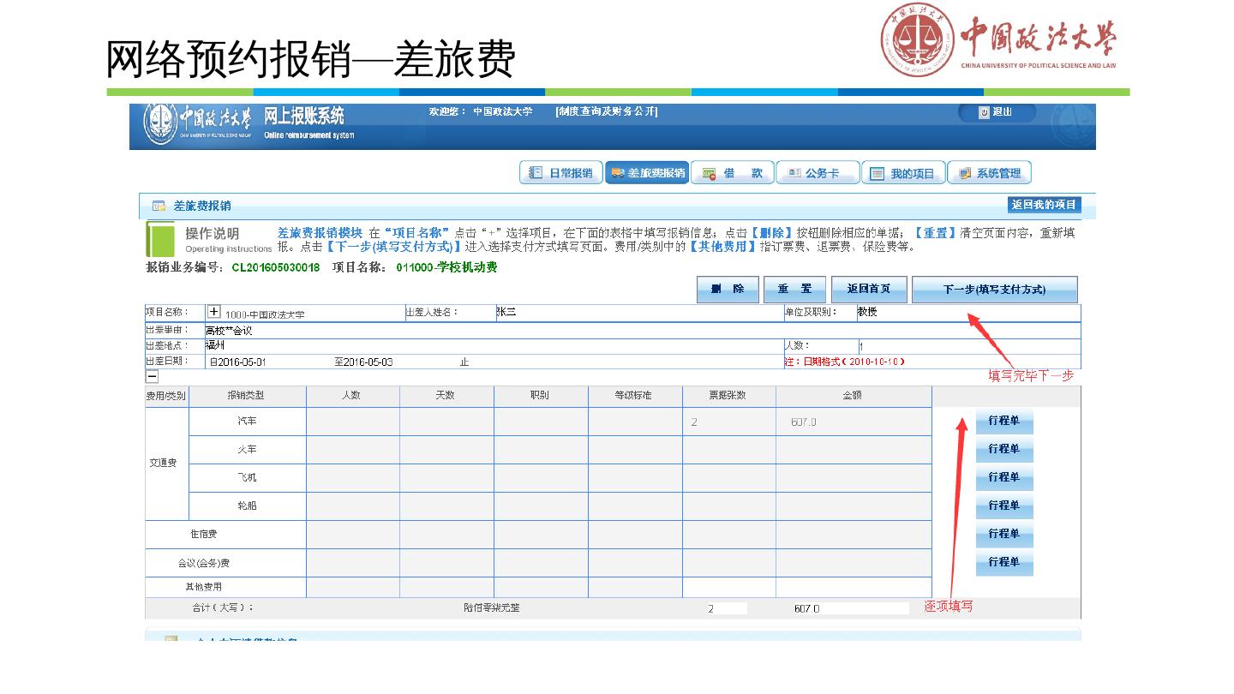Click the China University logo in the banner
This screenshot has width=1234, height=694.
pos(199,125)
